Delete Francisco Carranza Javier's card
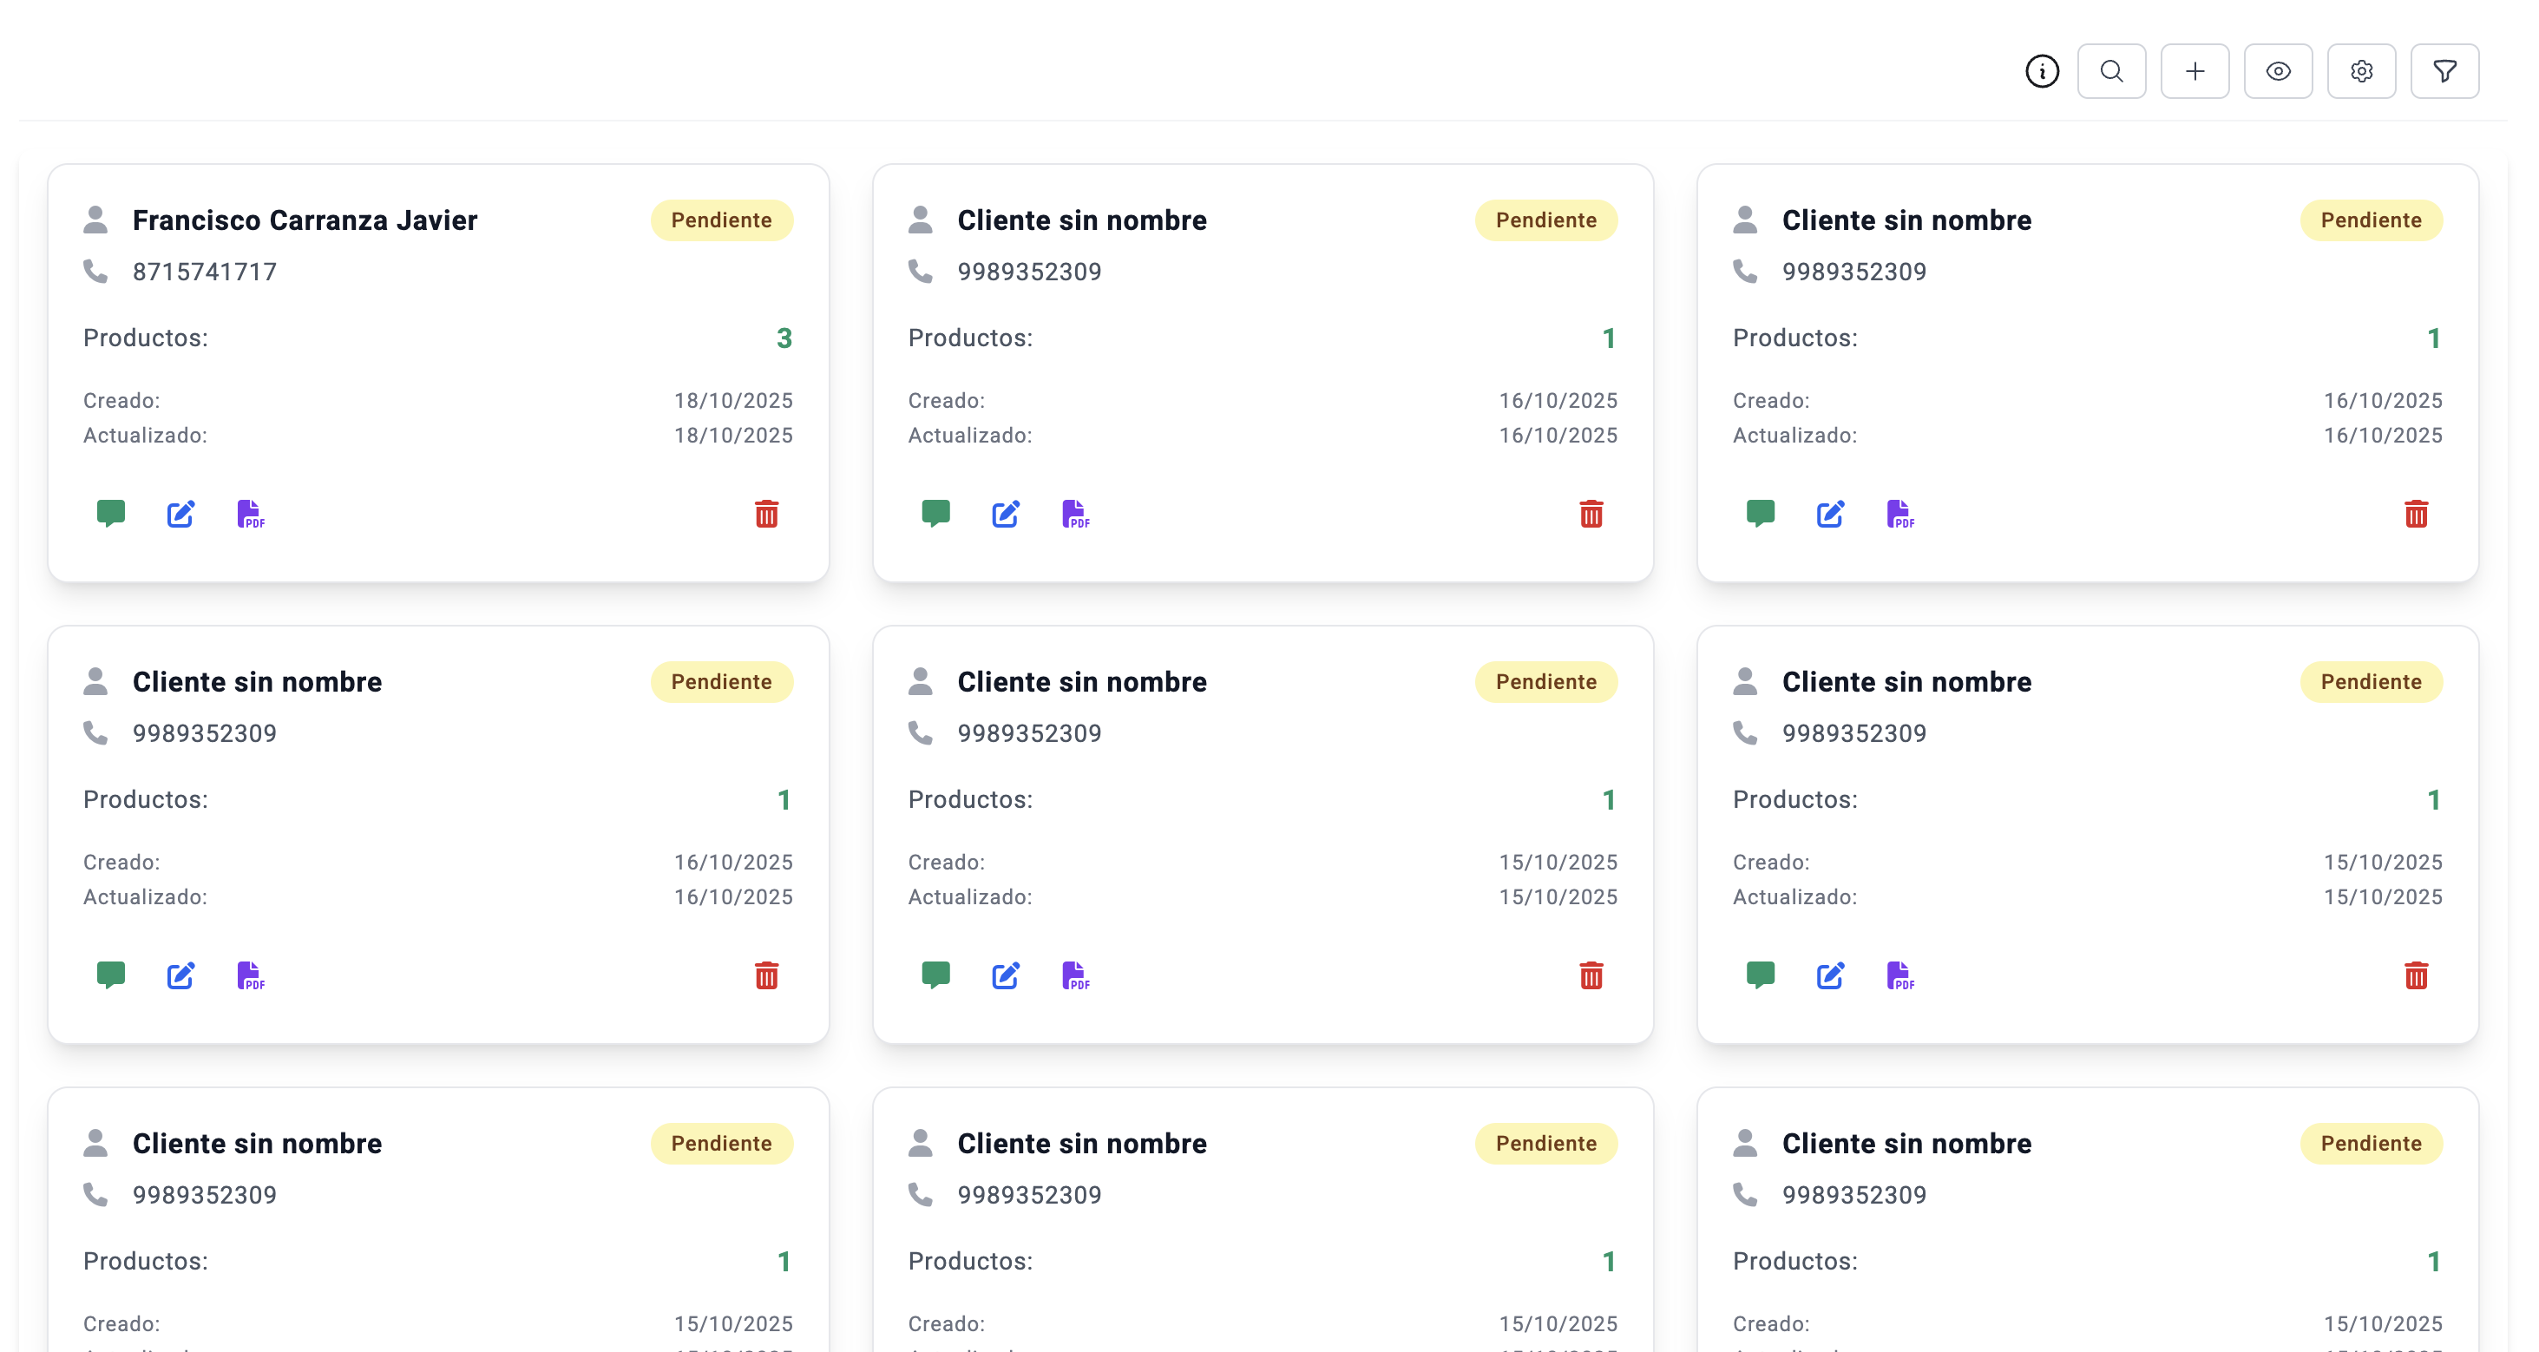The height and width of the screenshot is (1352, 2539). (766, 514)
